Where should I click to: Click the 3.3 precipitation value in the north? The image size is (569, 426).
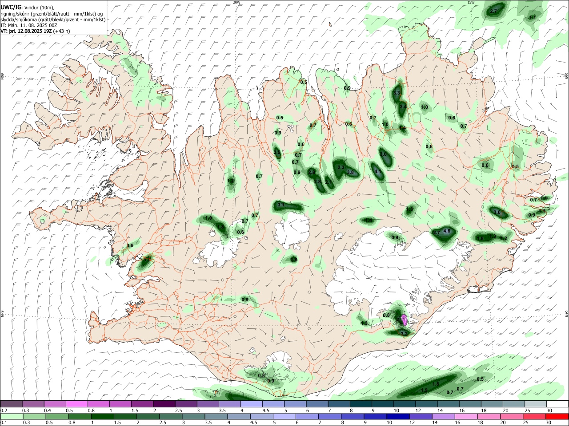tap(397, 93)
